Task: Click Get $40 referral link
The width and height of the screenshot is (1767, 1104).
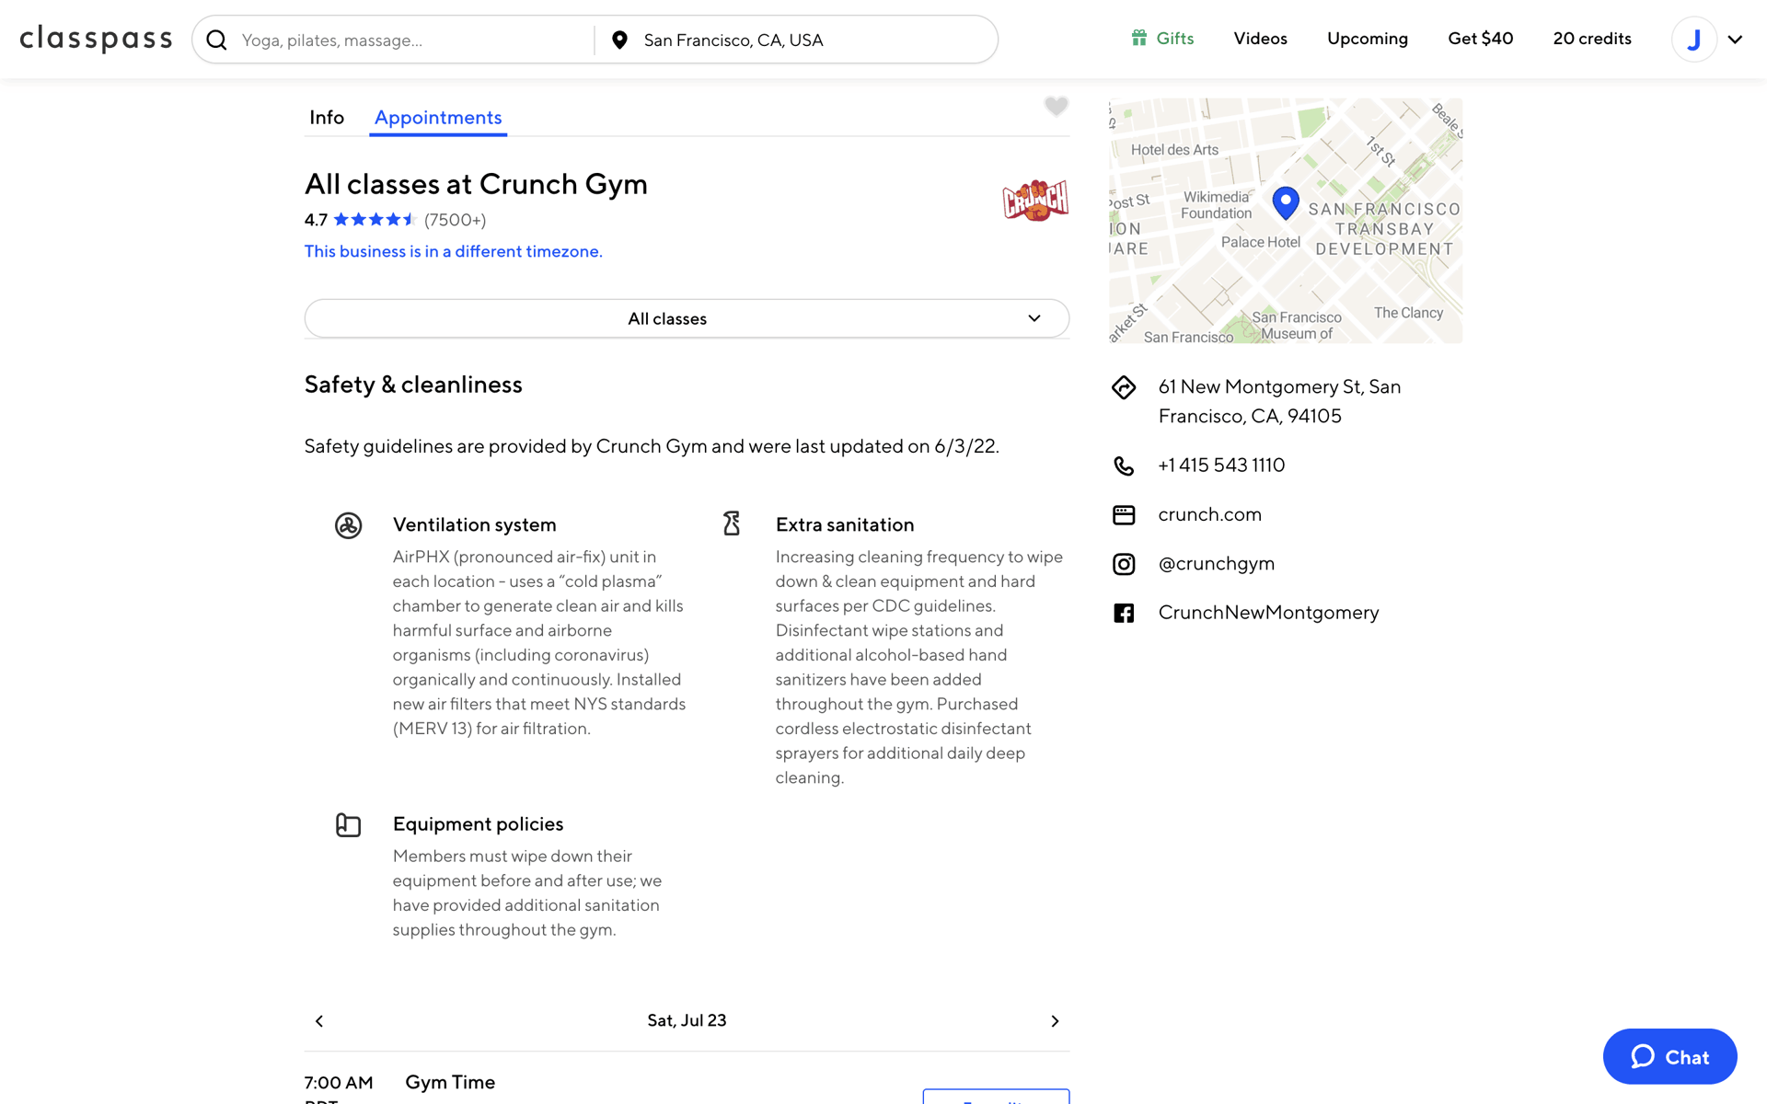Action: pos(1480,39)
